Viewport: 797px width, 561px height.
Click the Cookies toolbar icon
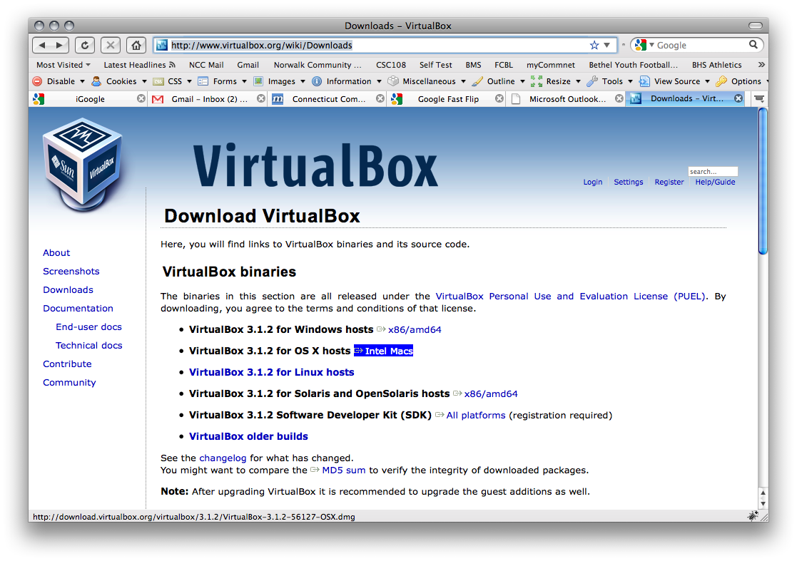click(x=96, y=81)
